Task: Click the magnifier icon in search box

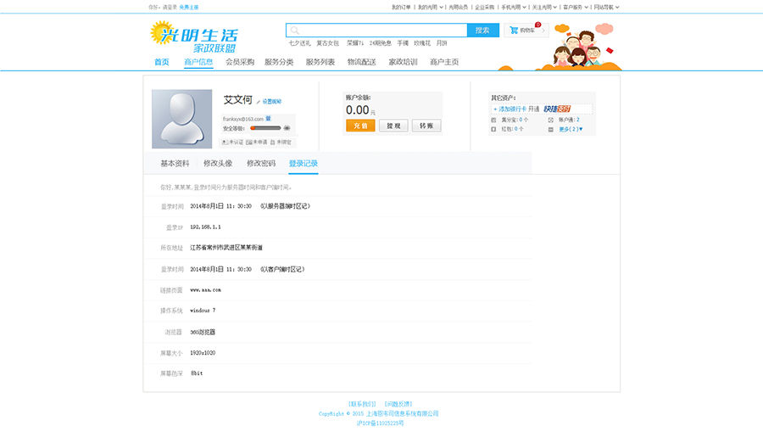Action: point(293,30)
